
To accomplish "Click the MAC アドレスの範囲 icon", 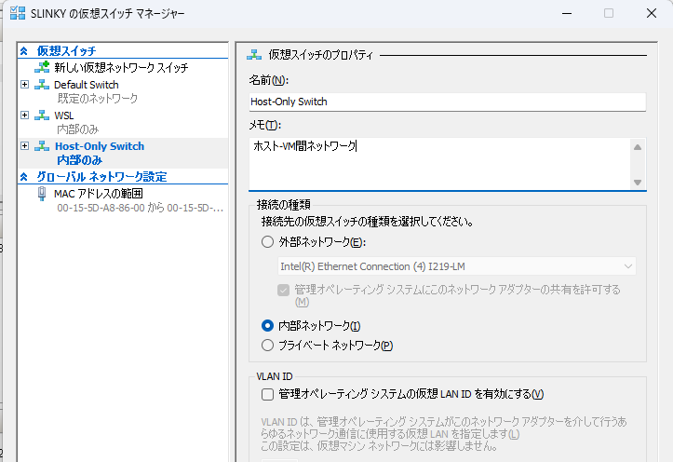I will pyautogui.click(x=42, y=194).
